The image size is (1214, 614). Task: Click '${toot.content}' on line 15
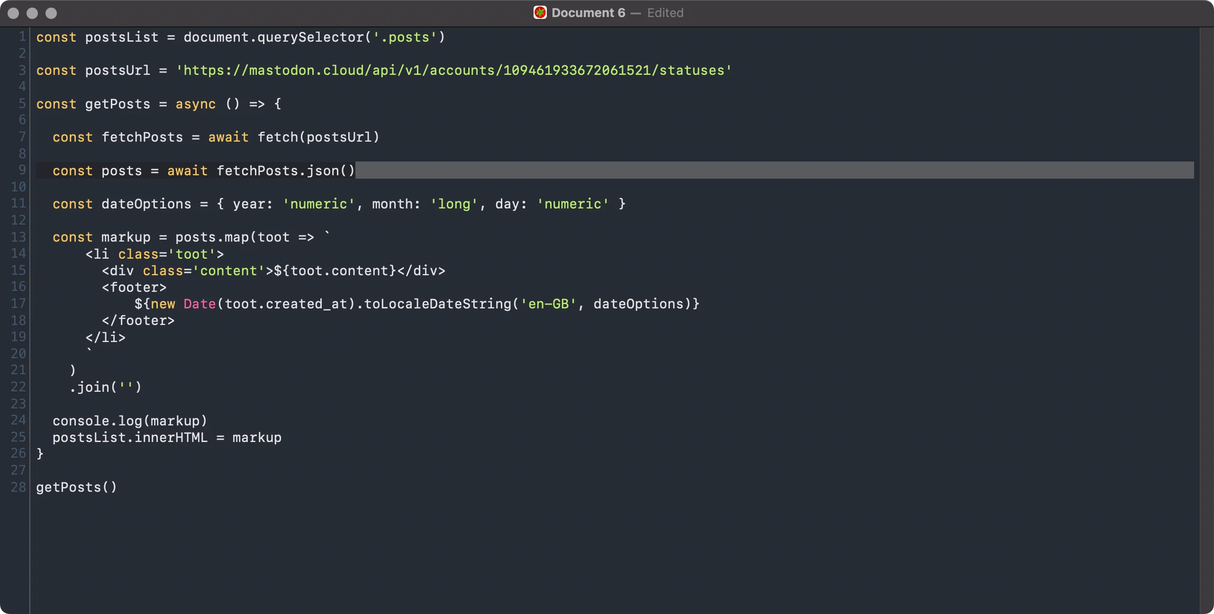(335, 271)
